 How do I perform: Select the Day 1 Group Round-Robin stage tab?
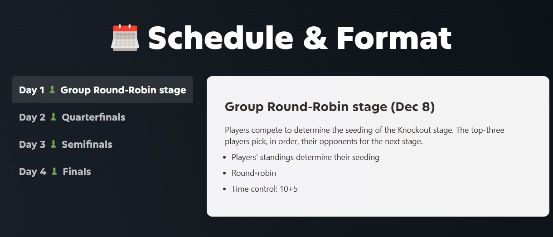pyautogui.click(x=102, y=90)
